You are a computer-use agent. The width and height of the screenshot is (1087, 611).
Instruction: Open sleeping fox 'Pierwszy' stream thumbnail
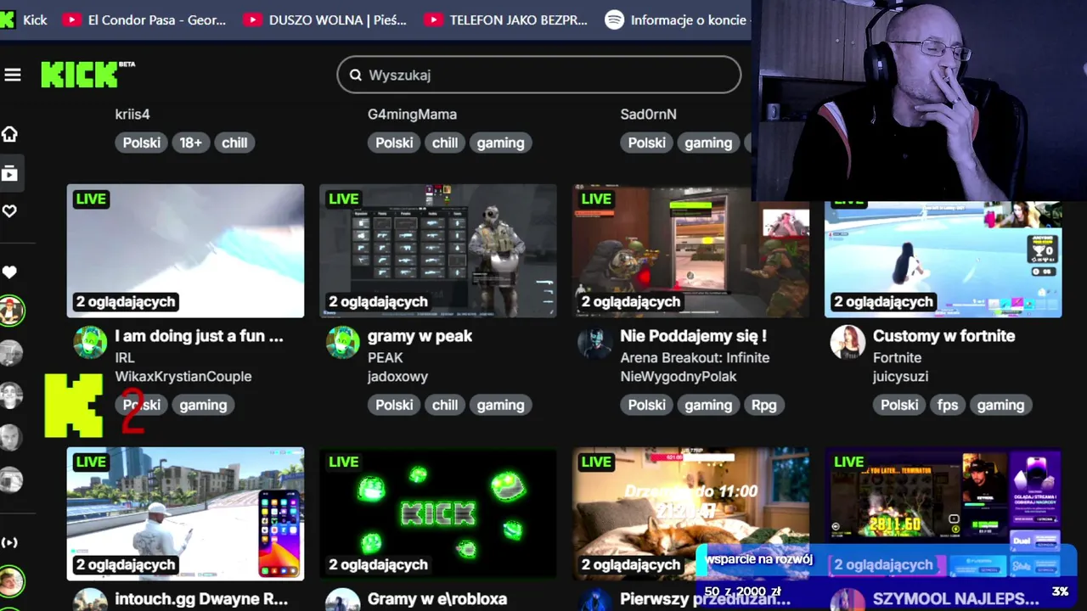pos(690,513)
